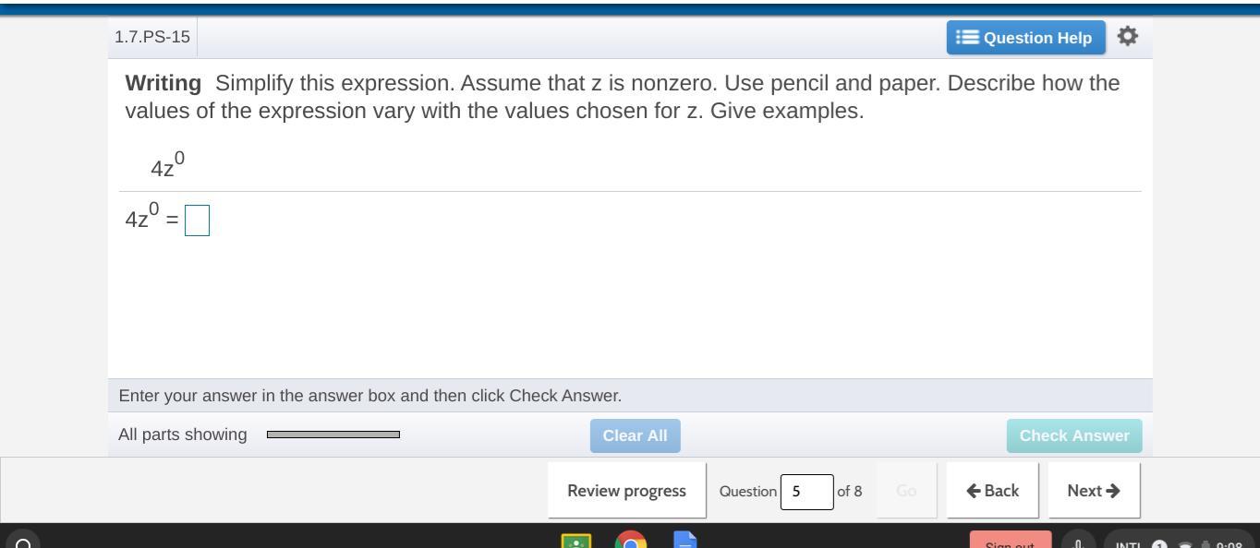The width and height of the screenshot is (1260, 548).
Task: Advance with the Next button
Action: tap(1094, 491)
